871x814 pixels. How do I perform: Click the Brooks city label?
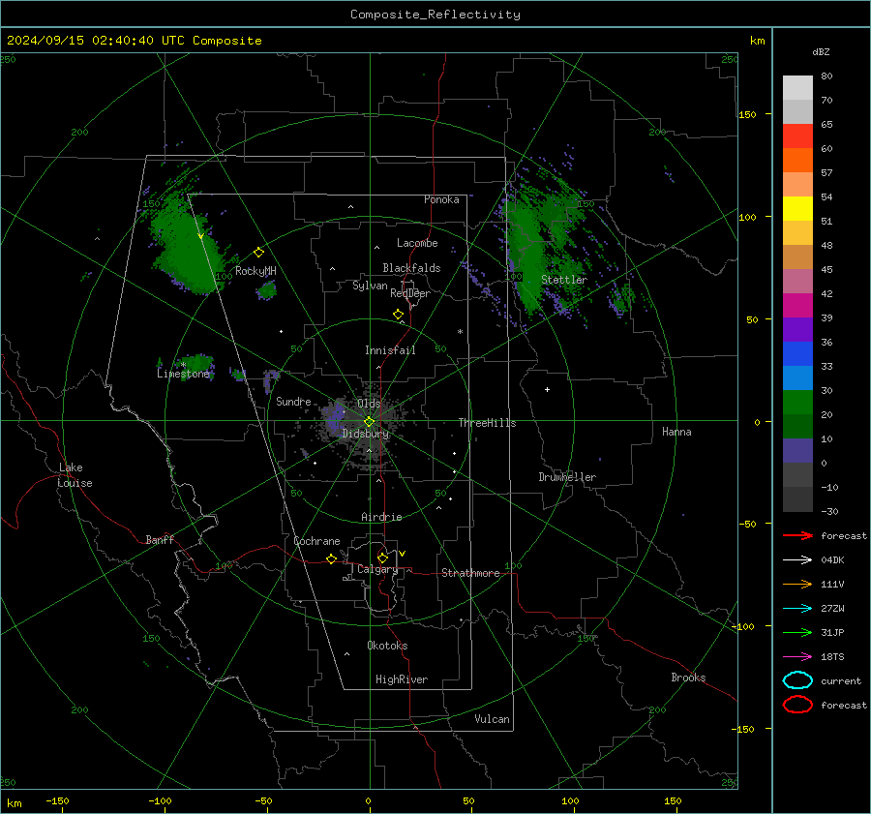pyautogui.click(x=688, y=678)
